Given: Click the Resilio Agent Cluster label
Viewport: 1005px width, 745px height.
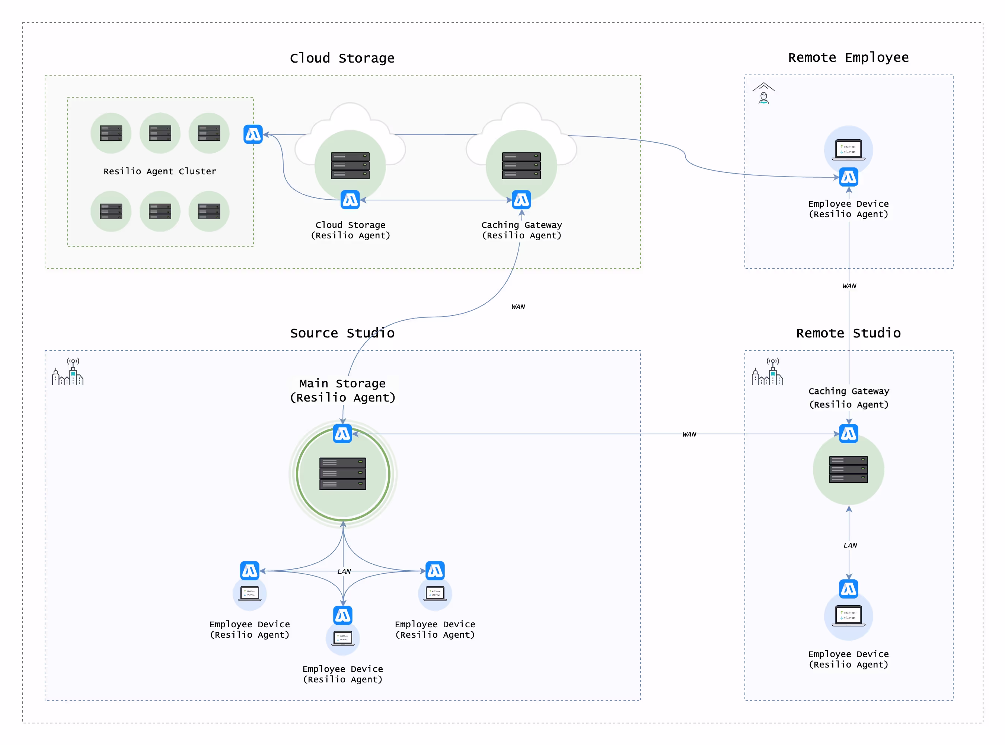Looking at the screenshot, I should 160,171.
